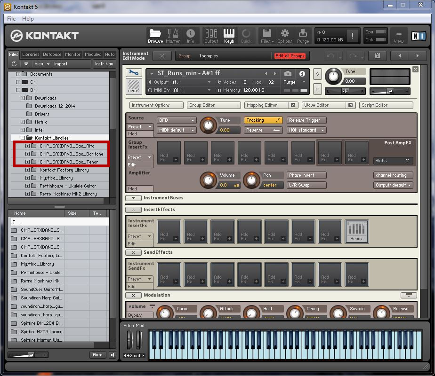435x376 pixels.
Task: Toggle Phase Invert in Amplifier
Action: tap(306, 175)
